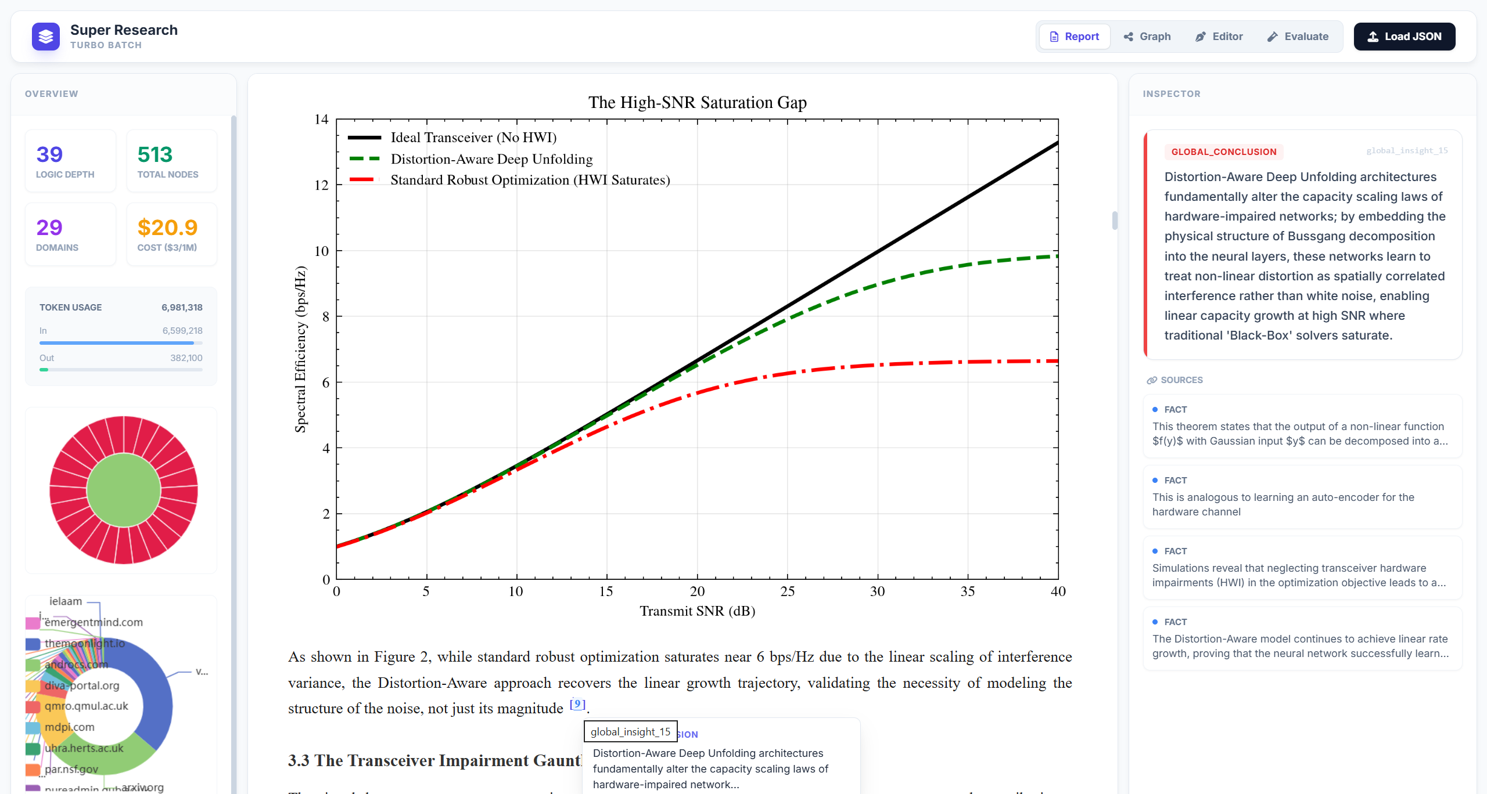Open the Evaluate tab
The height and width of the screenshot is (794, 1487).
(x=1298, y=37)
